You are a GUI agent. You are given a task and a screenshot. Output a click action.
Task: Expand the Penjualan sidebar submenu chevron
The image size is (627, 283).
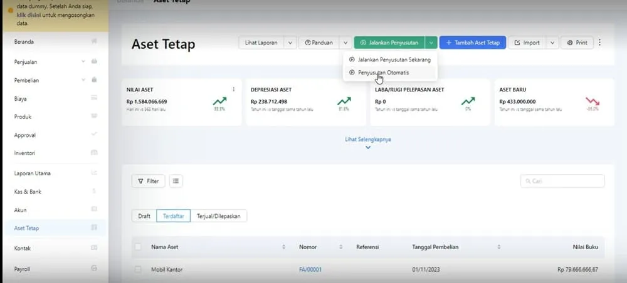(83, 61)
